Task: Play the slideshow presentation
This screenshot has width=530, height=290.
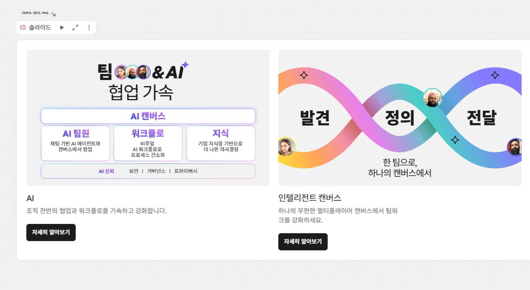Action: [62, 27]
